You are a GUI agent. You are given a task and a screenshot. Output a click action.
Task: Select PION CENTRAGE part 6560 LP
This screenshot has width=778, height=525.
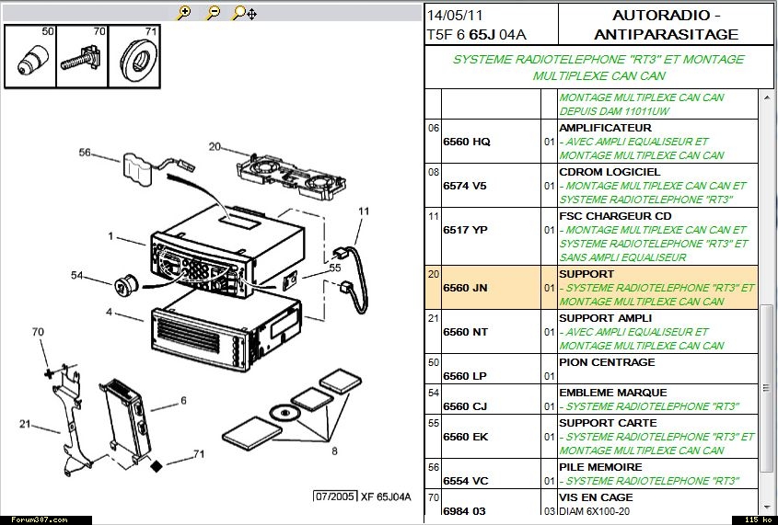point(589,370)
